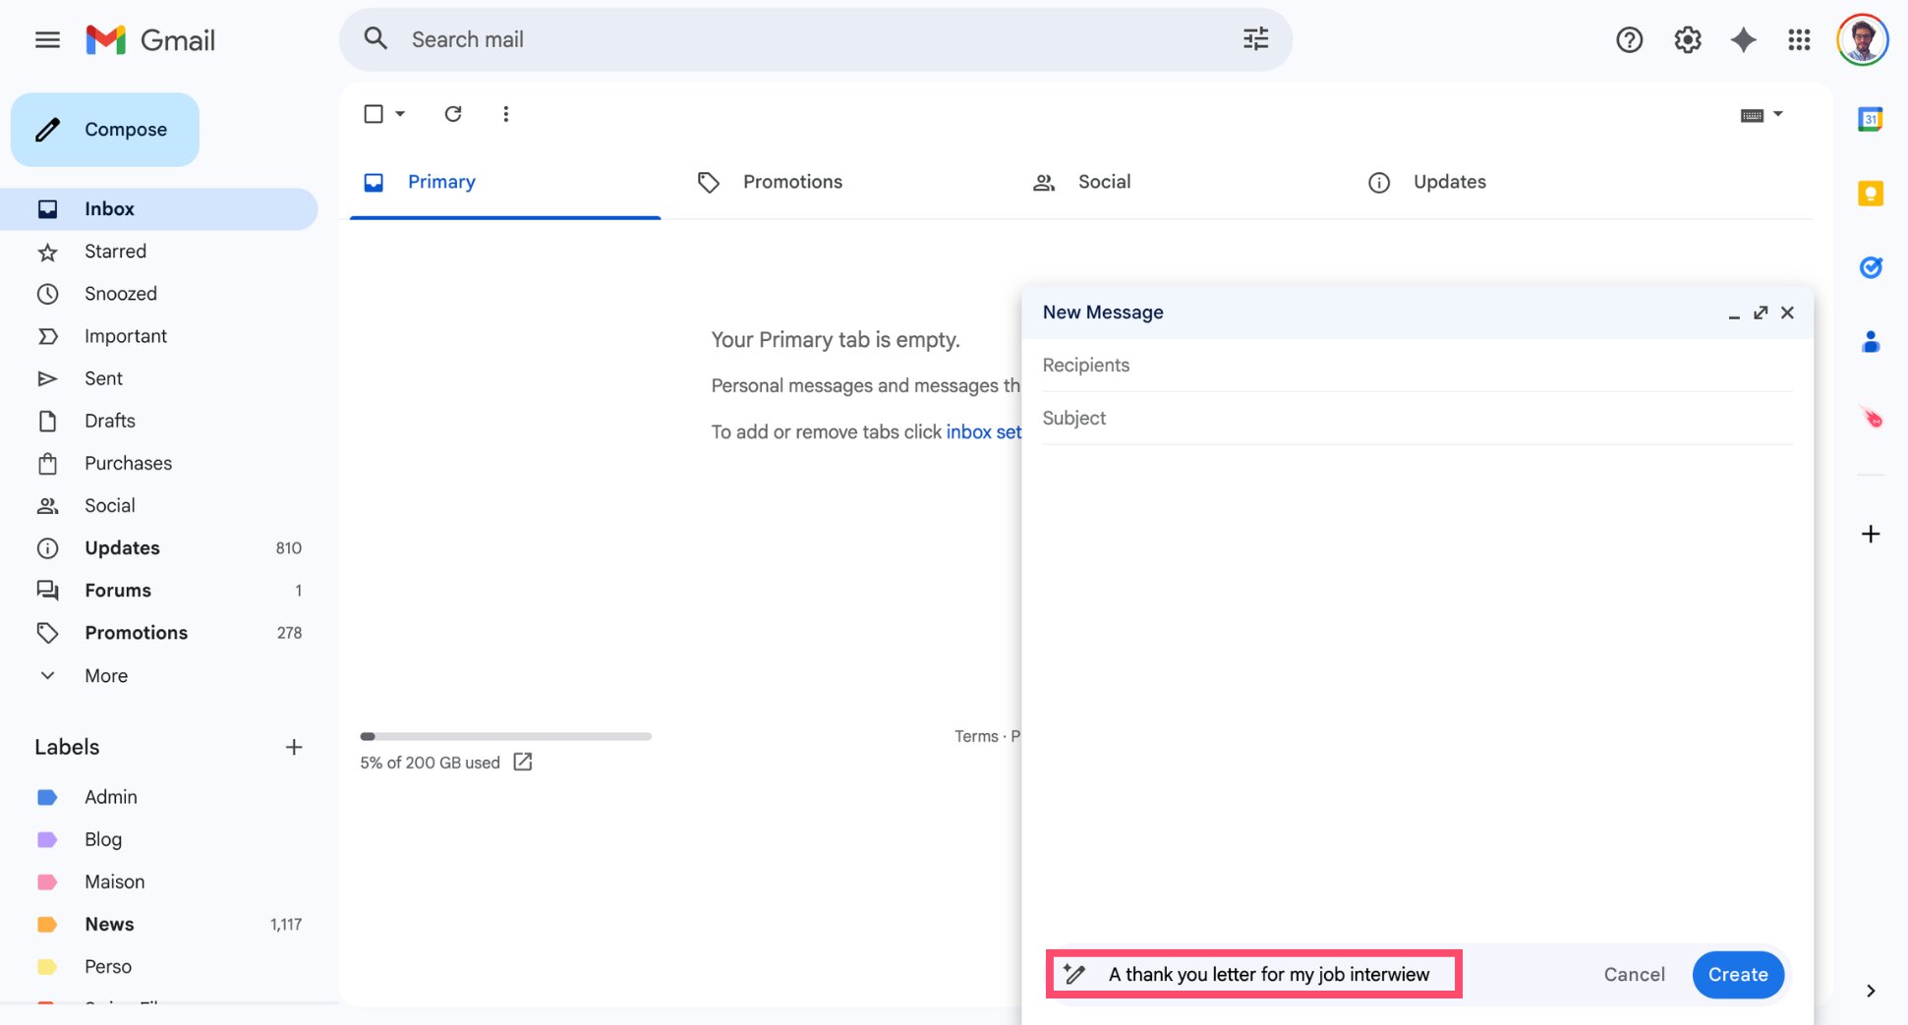This screenshot has width=1908, height=1025.
Task: Click the Create button in the compose window
Action: click(1737, 974)
